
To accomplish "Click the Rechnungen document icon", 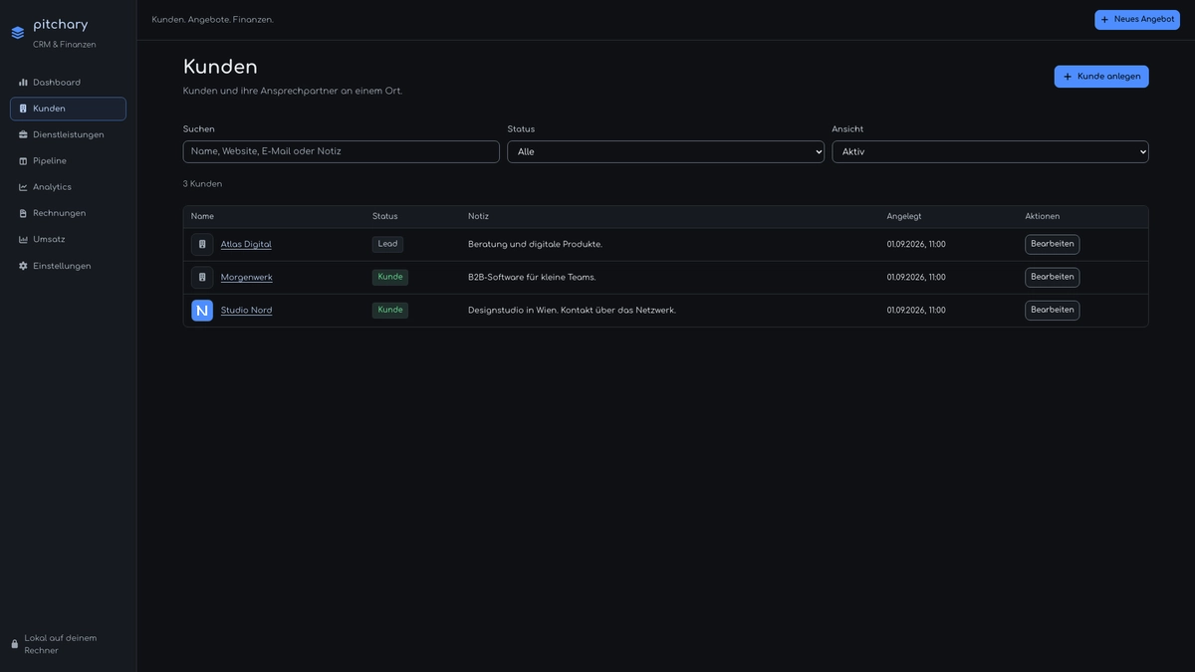I will pyautogui.click(x=23, y=213).
